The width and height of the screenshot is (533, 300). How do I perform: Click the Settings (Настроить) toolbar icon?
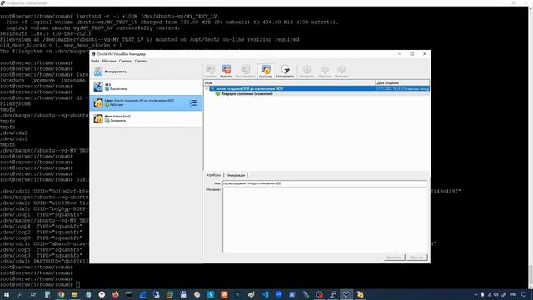[x=307, y=72]
